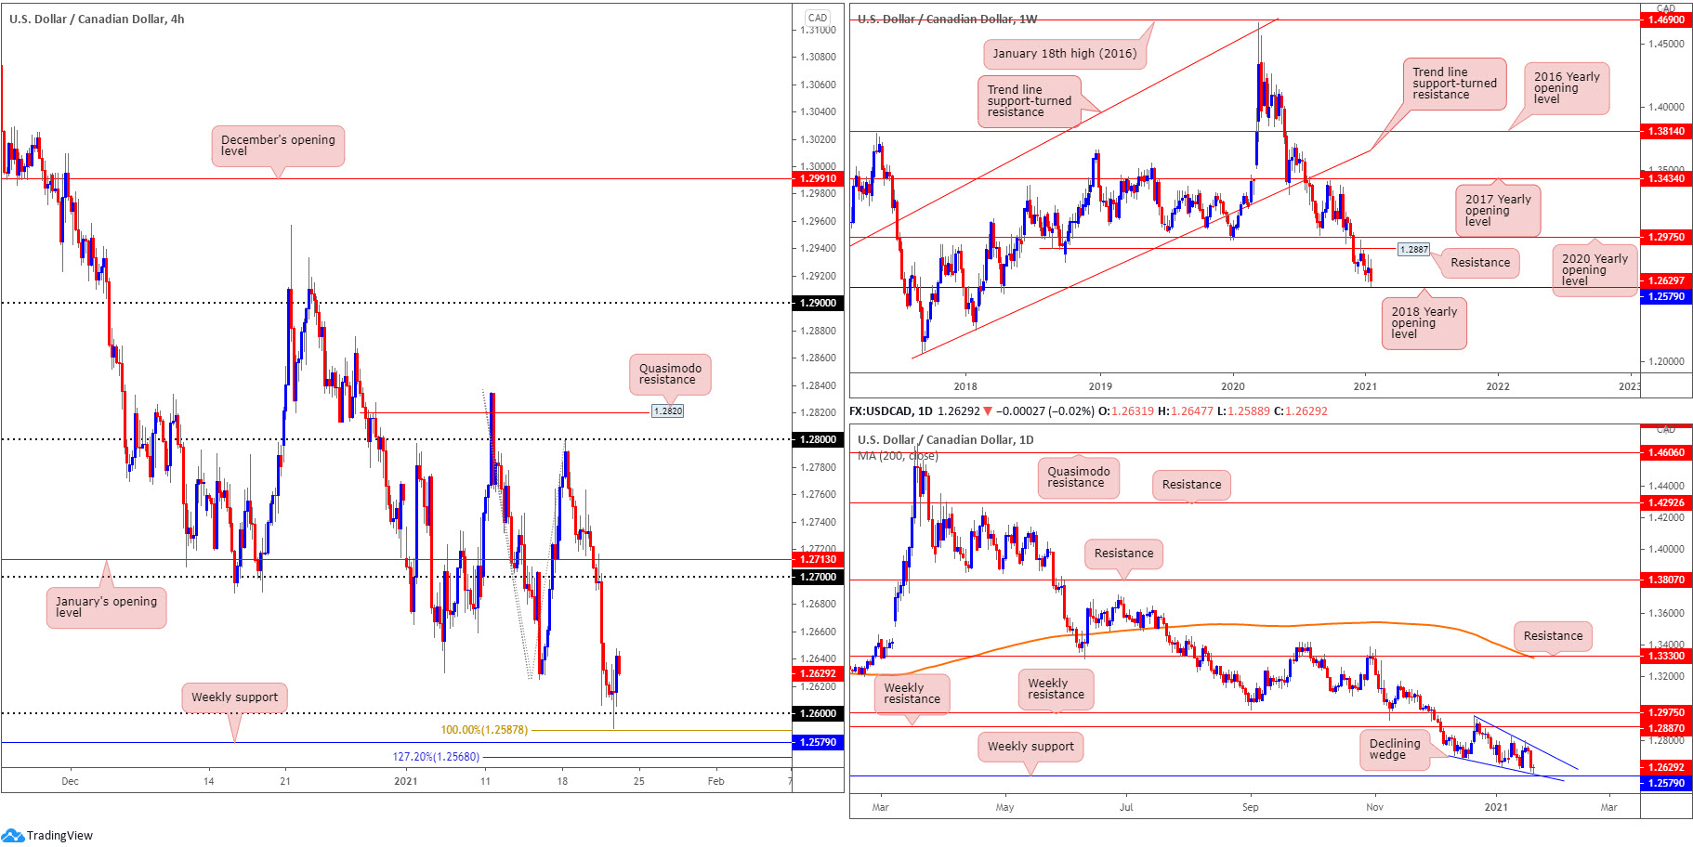
Task: Select the 1.29910 price label on 4h chart
Action: [818, 178]
